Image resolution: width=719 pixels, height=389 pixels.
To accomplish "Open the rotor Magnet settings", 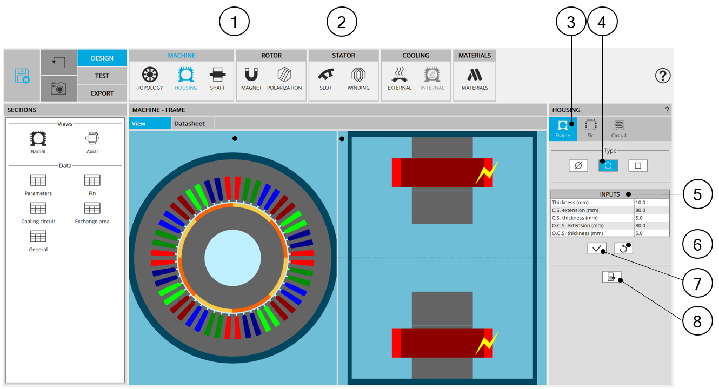I will [x=251, y=79].
